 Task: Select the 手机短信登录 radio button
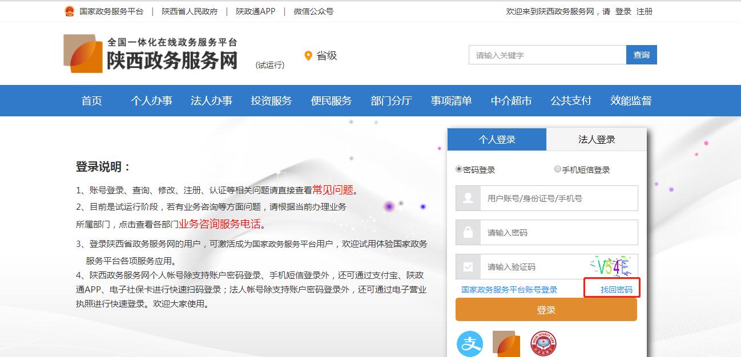pos(558,169)
